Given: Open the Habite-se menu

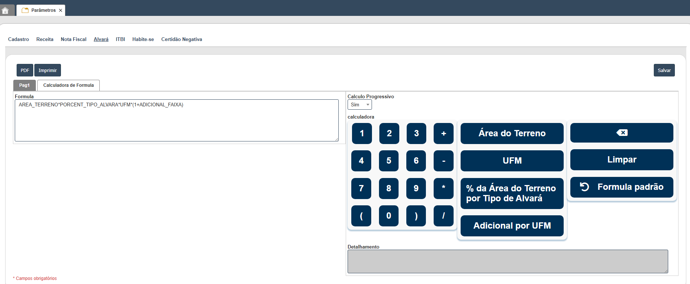Looking at the screenshot, I should (143, 39).
